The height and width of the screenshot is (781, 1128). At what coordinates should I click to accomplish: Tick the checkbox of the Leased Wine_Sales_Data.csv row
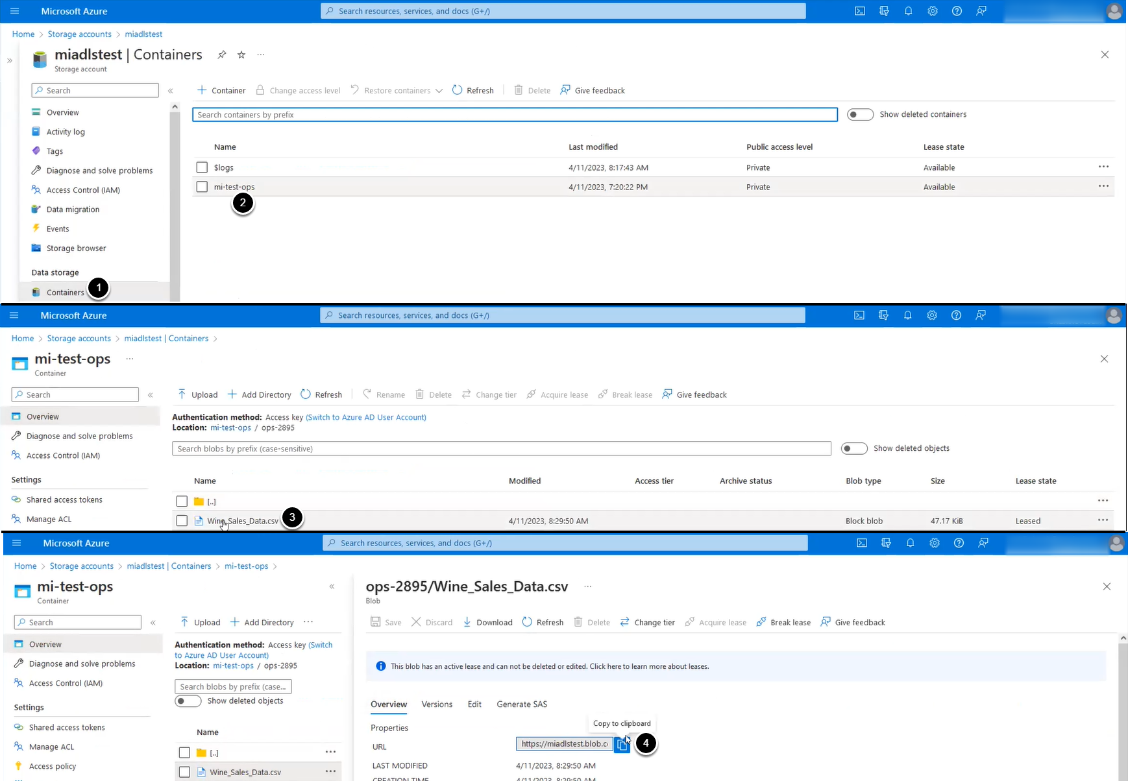pos(182,520)
